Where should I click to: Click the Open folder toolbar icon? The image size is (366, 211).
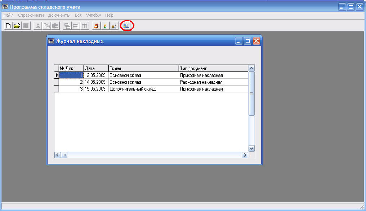17,26
